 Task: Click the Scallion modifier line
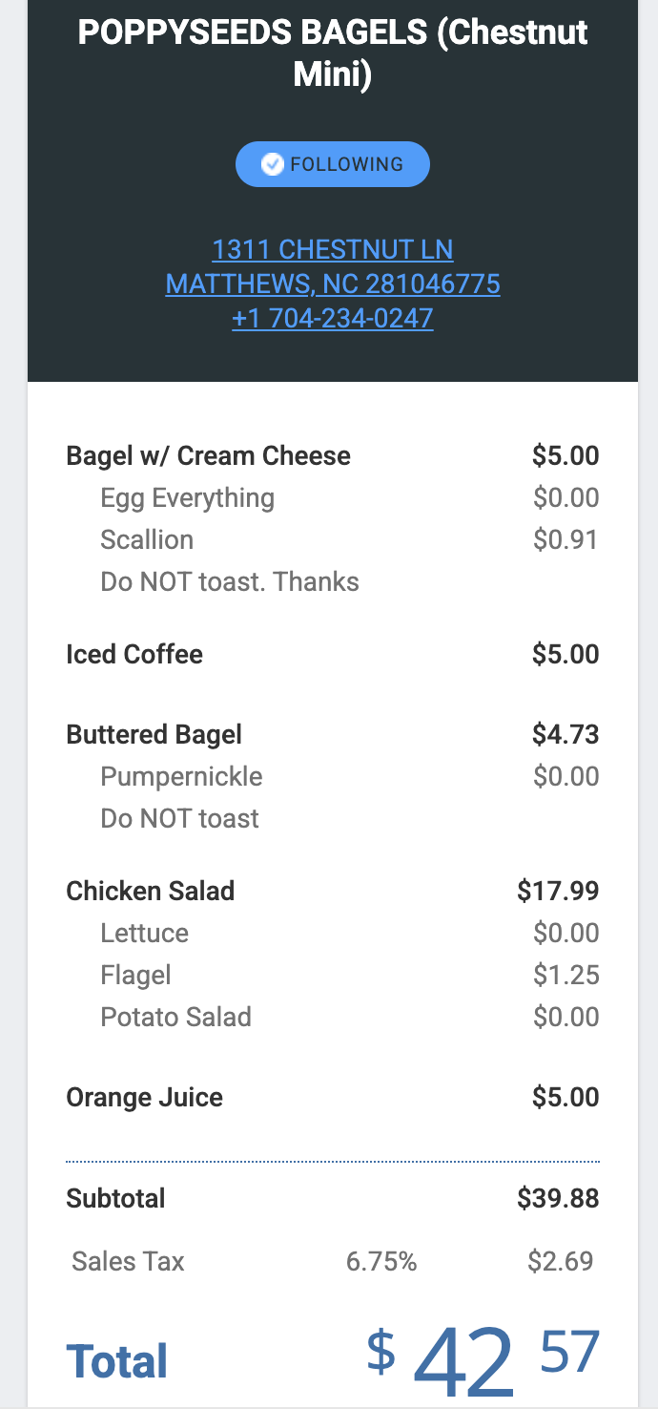[147, 539]
